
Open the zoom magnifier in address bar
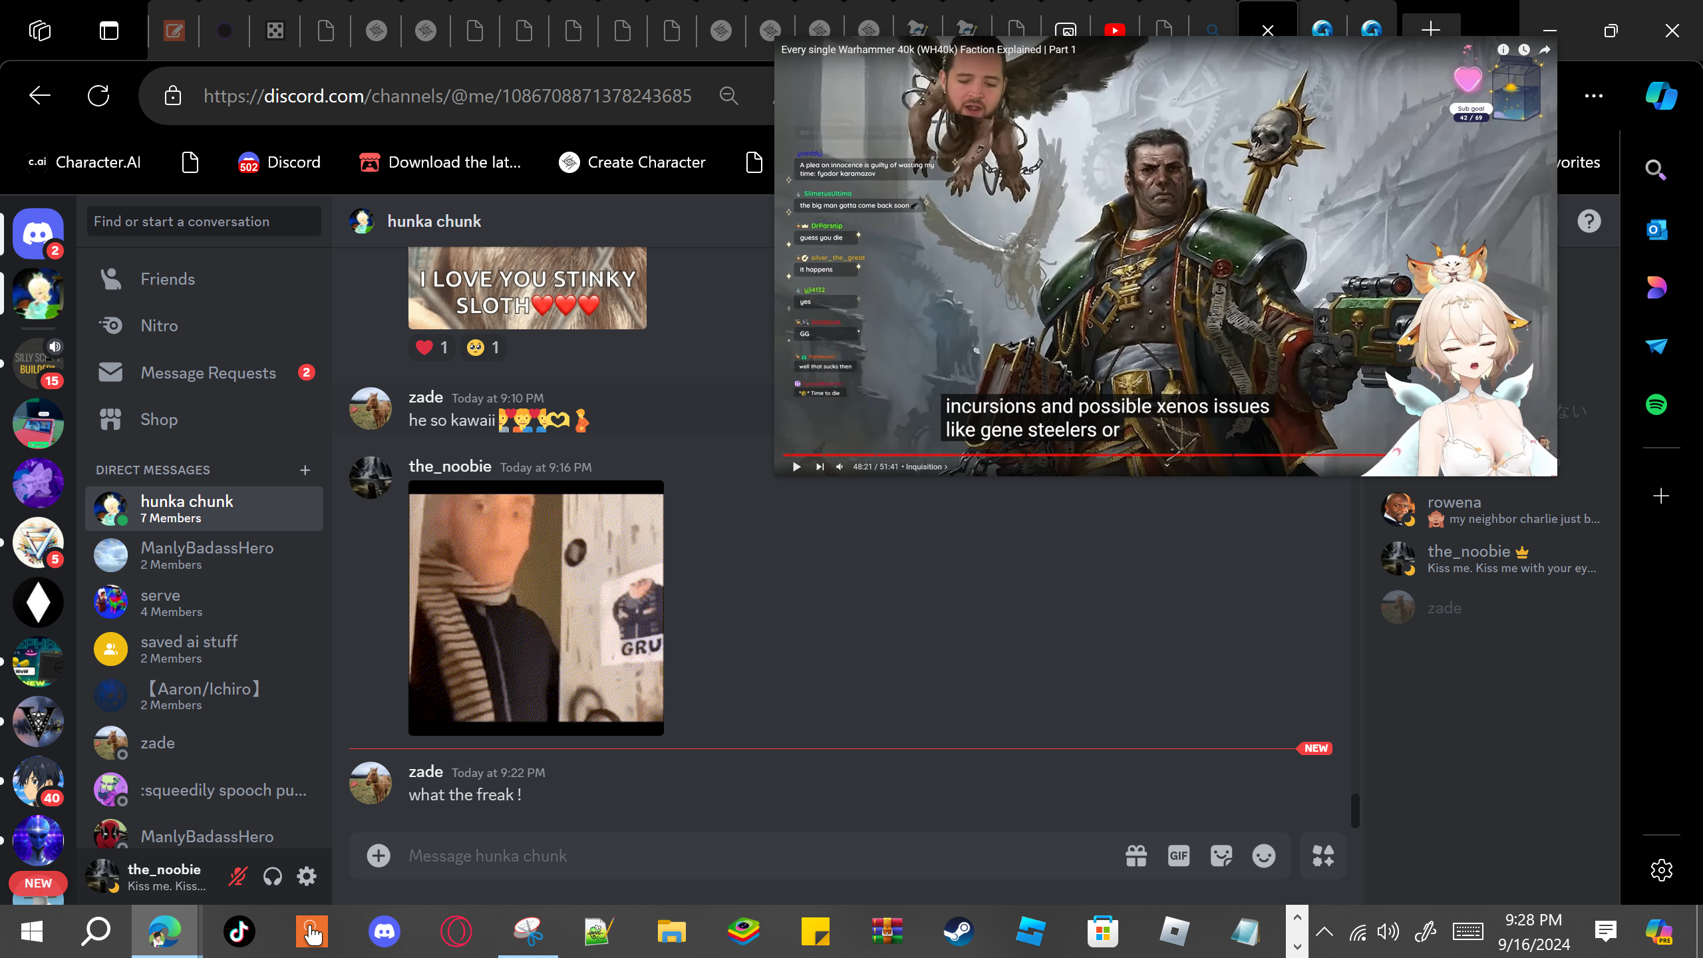tap(728, 96)
